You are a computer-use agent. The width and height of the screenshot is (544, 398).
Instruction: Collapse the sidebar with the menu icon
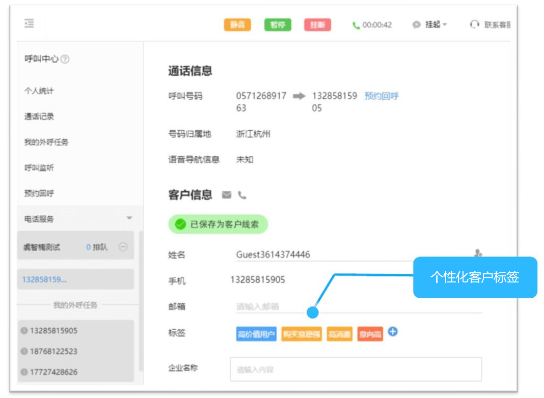[x=29, y=23]
